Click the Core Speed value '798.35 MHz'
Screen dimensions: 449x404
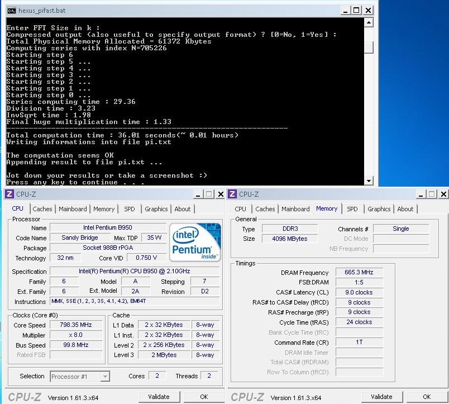[x=76, y=325]
